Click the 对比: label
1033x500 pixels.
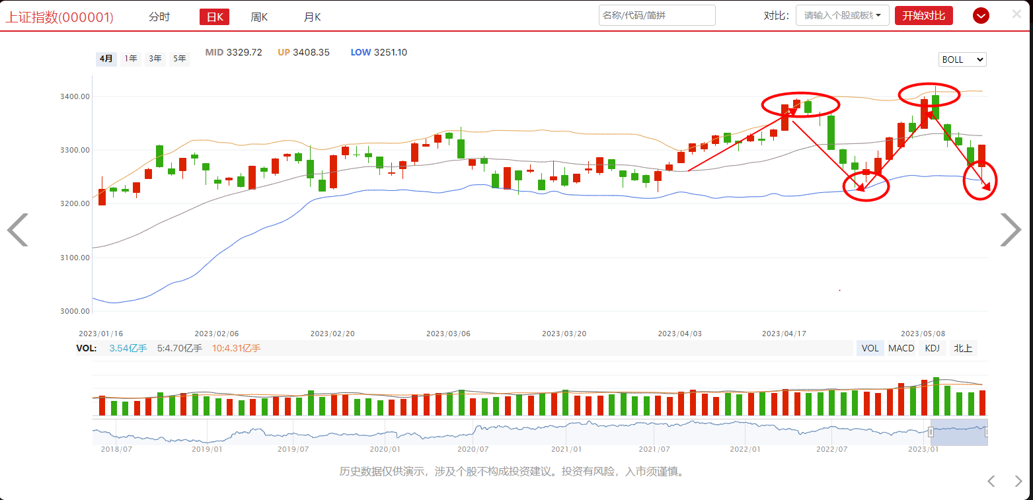coord(777,15)
